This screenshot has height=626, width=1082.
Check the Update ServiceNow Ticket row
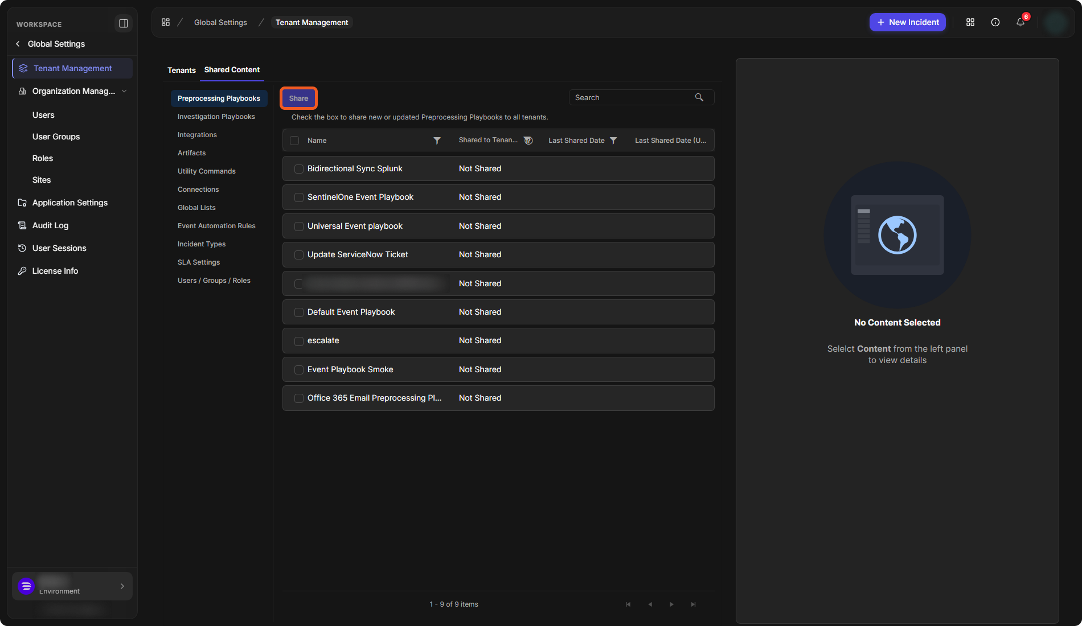click(x=298, y=255)
